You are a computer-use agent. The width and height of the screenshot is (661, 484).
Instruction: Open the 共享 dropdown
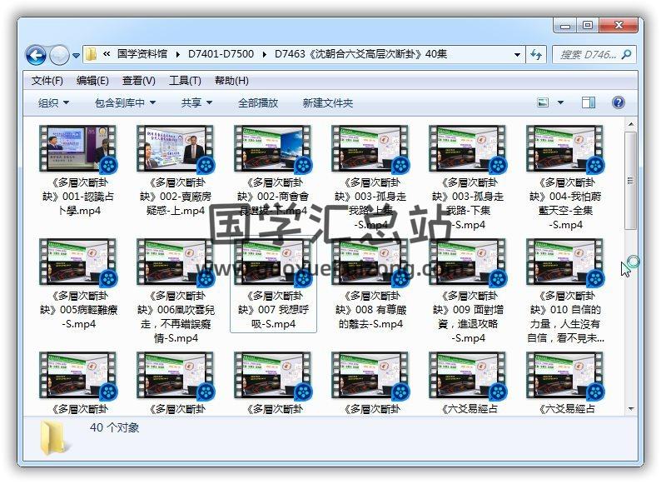coord(196,102)
